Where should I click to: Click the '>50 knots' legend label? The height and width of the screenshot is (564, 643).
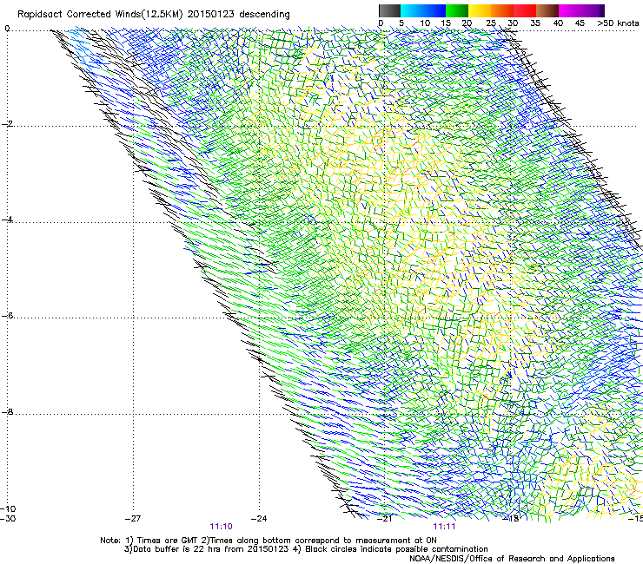(618, 23)
